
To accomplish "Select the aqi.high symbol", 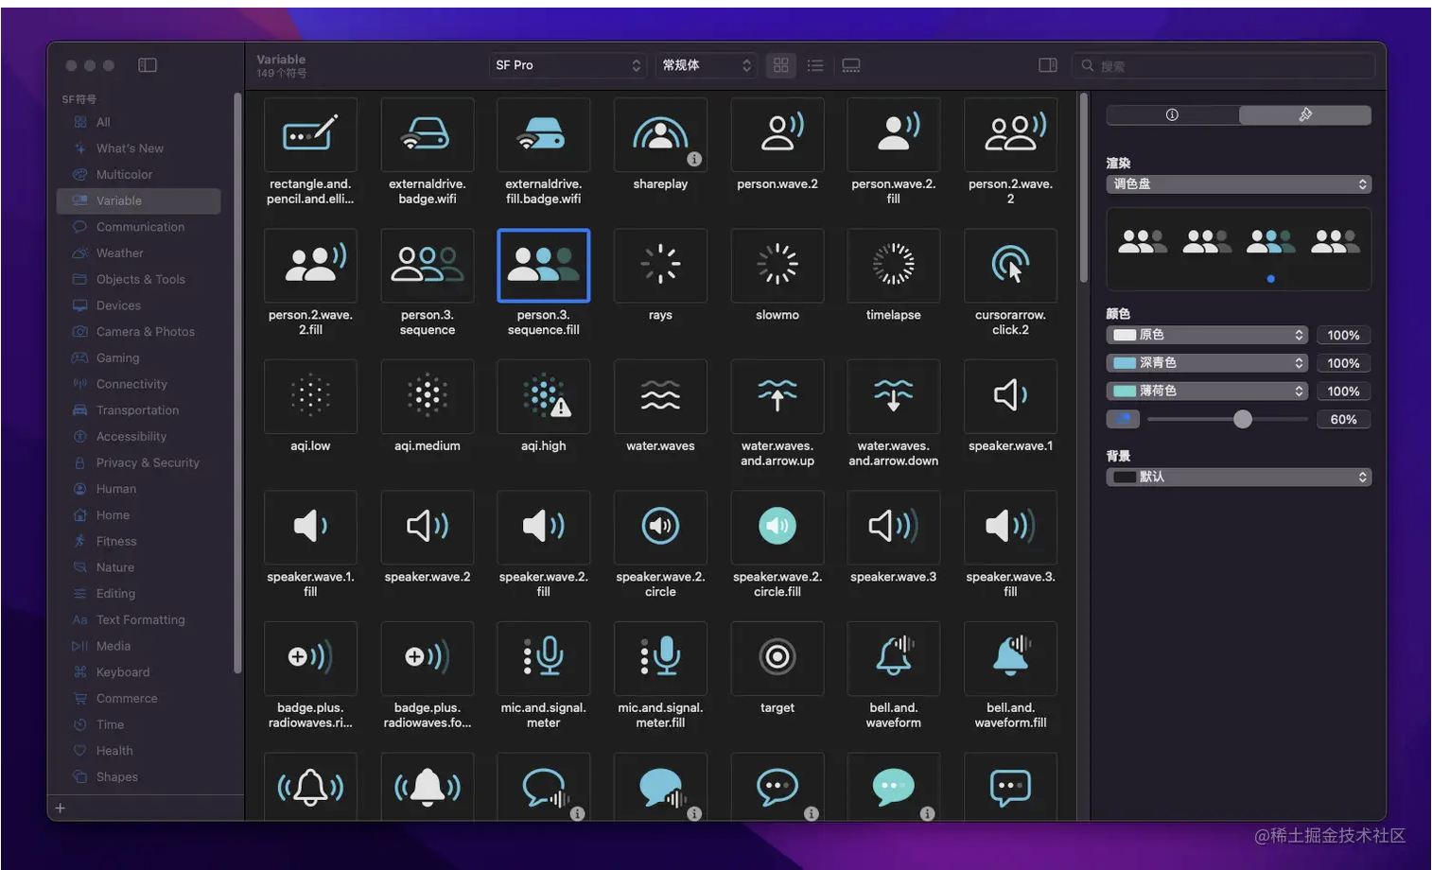I will 544,396.
